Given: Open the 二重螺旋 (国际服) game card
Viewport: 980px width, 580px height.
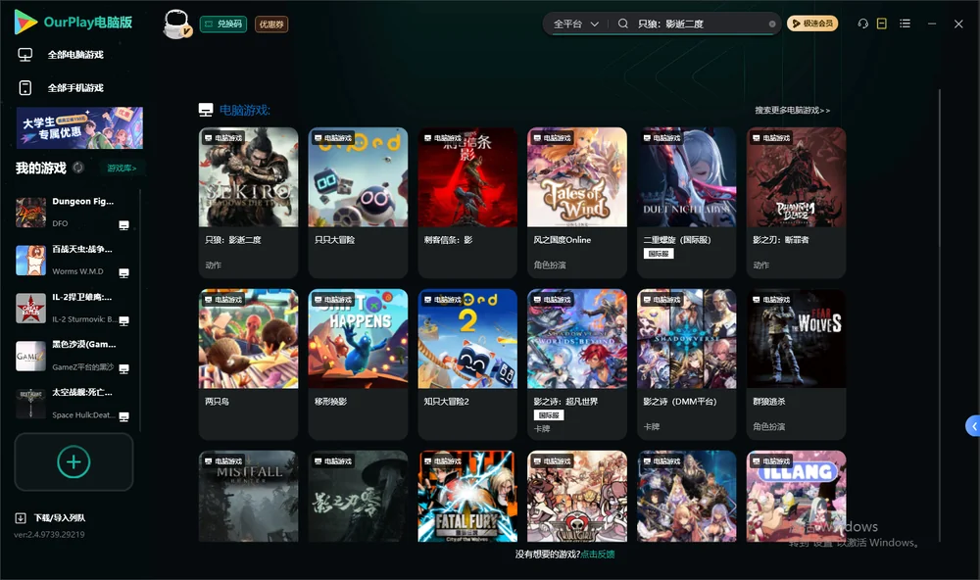Looking at the screenshot, I should point(686,203).
